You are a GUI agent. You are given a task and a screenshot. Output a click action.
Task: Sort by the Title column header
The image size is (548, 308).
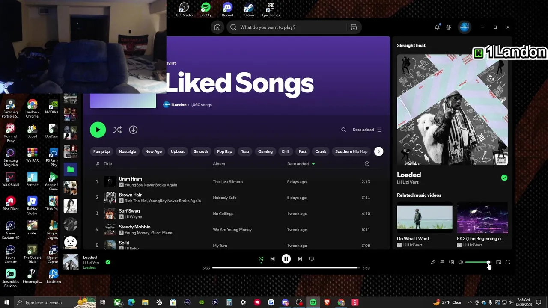[x=108, y=164]
